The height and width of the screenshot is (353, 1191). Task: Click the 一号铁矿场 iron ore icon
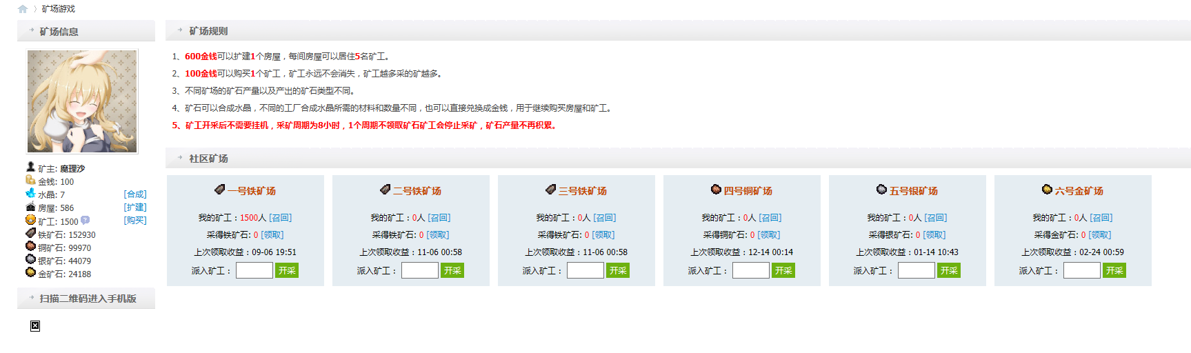220,189
